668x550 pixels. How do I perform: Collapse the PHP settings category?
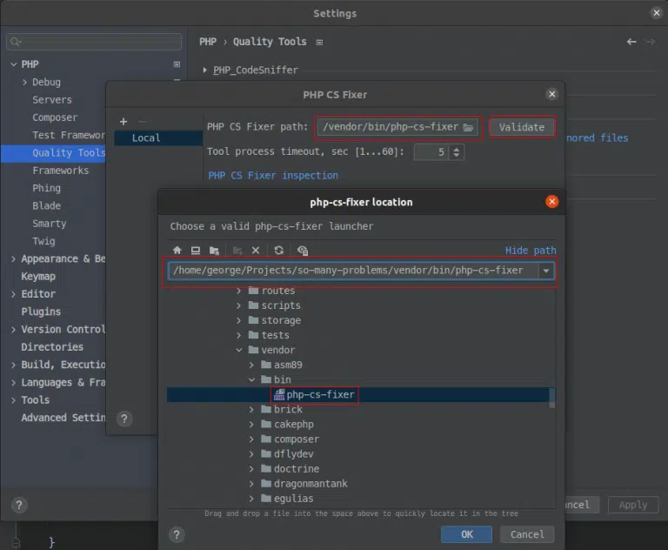[14, 64]
